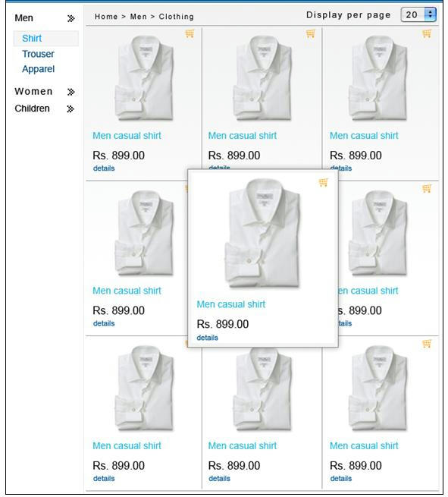The width and height of the screenshot is (448, 497).
Task: Click cart icon on bottom-right product
Action: point(427,344)
